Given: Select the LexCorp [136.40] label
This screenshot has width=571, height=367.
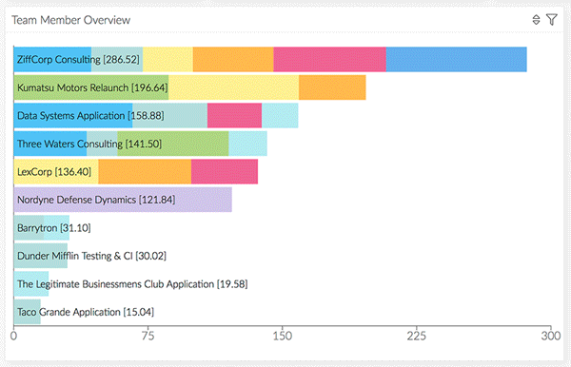Looking at the screenshot, I should coord(54,172).
